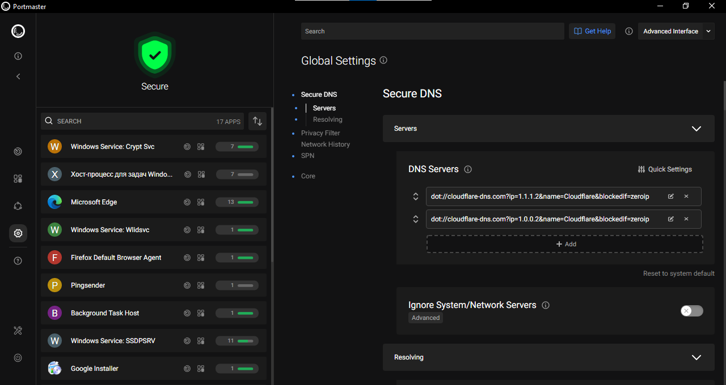Select Secure DNS in settings navigation
726x385 pixels.
[319, 95]
